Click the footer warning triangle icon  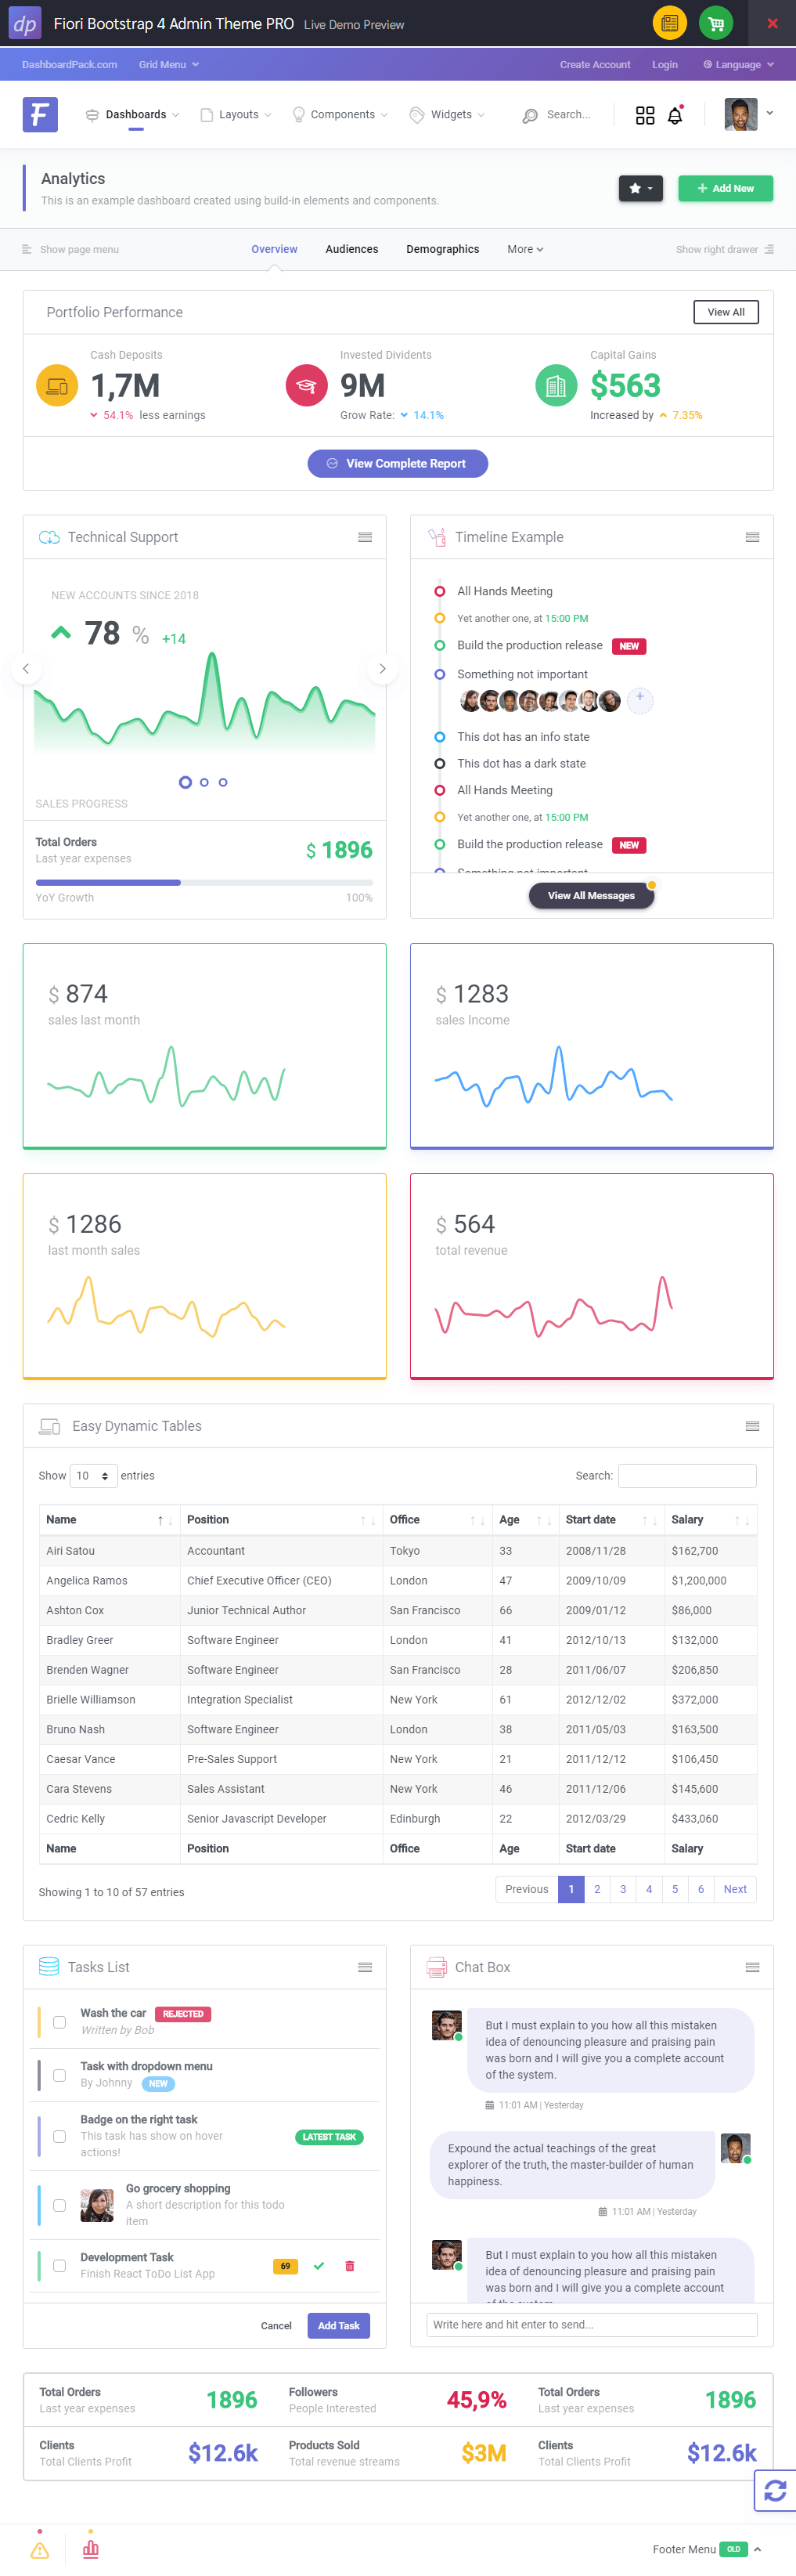(40, 2550)
